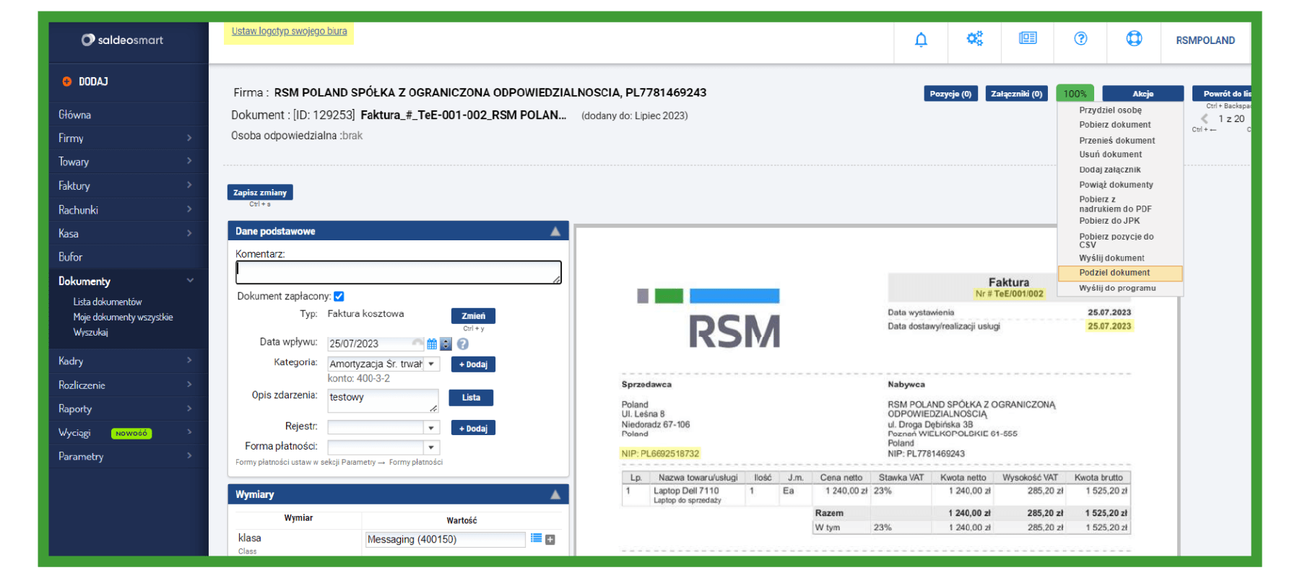
Task: Open the Wyciągi section marked NOWOŚĆ
Action: [128, 433]
